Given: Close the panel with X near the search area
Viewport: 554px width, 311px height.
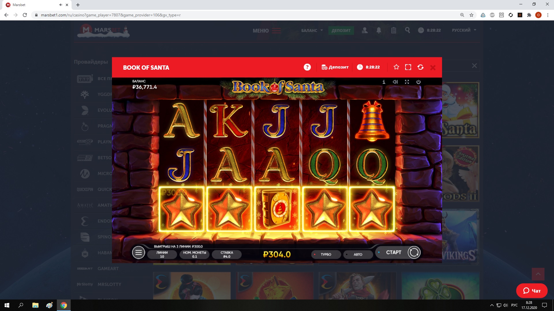Looking at the screenshot, I should tap(474, 66).
